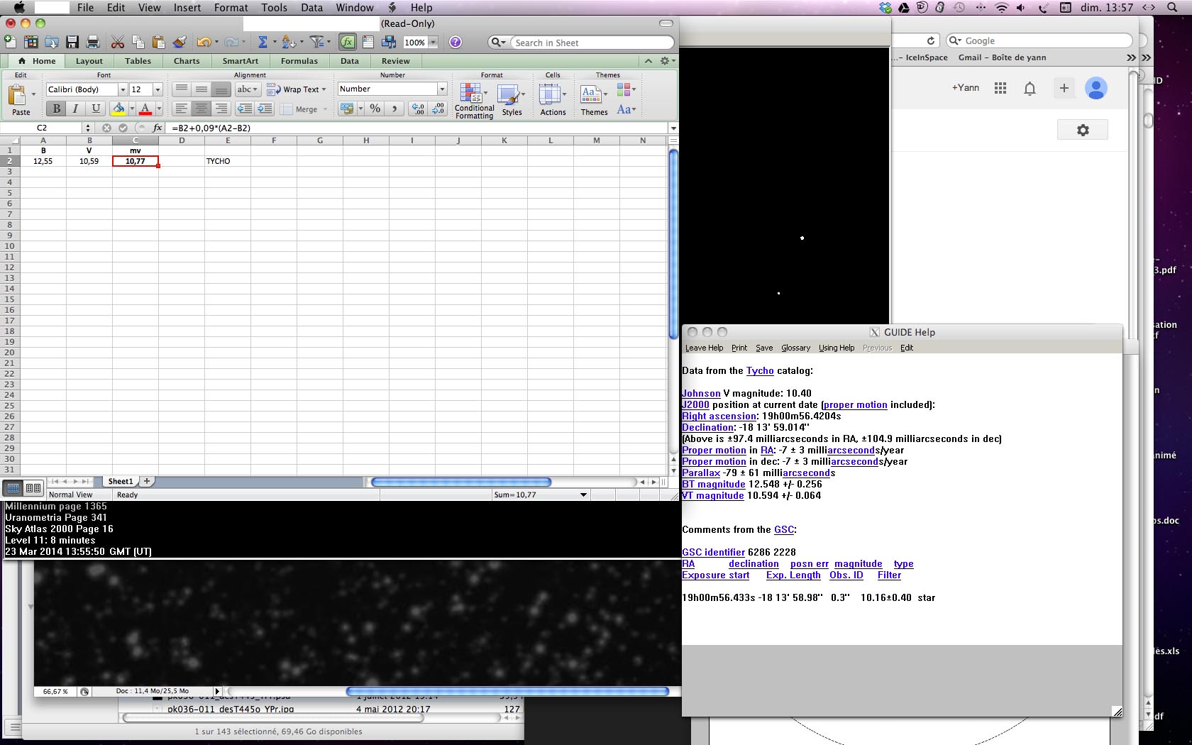
Task: Open the BT magnitude link
Action: 714,484
